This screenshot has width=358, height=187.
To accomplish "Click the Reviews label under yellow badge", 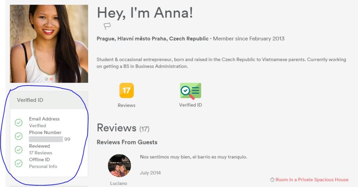I will pos(127,105).
